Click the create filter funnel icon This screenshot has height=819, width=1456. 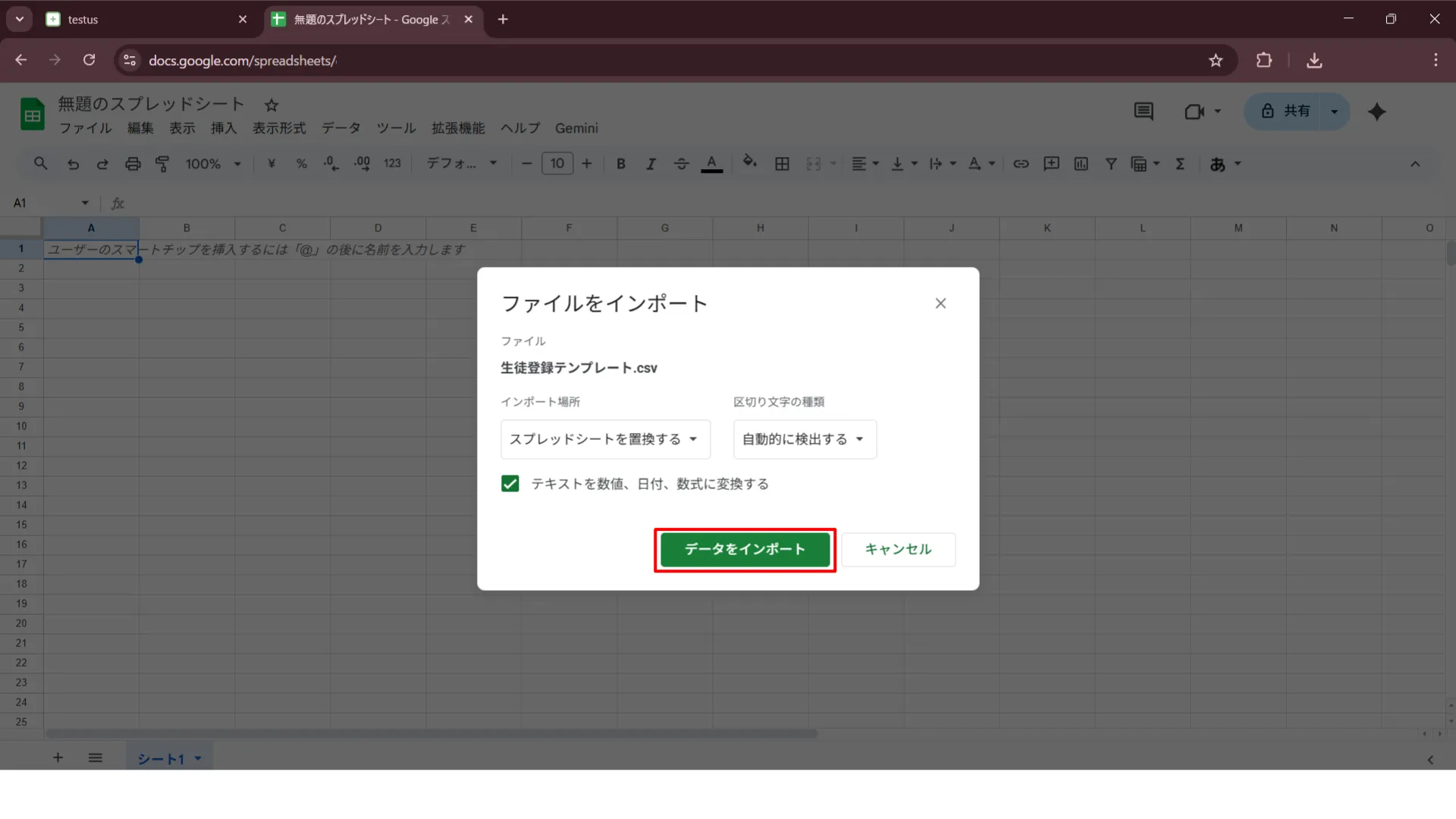[x=1111, y=164]
